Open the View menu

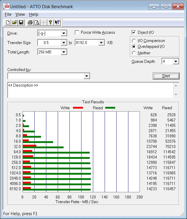coord(20,14)
